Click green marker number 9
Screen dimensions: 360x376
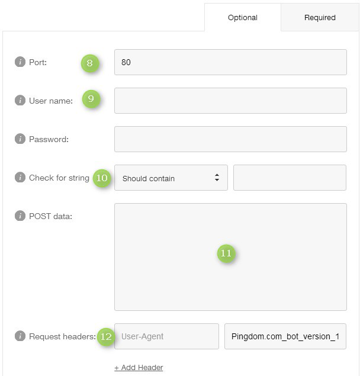tap(91, 99)
